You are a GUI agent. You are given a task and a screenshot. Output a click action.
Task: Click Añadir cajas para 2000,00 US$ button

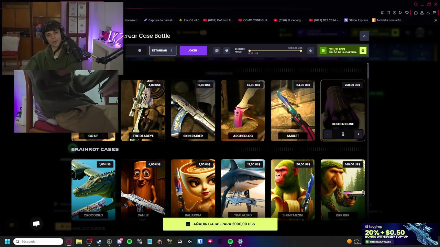pos(220,224)
